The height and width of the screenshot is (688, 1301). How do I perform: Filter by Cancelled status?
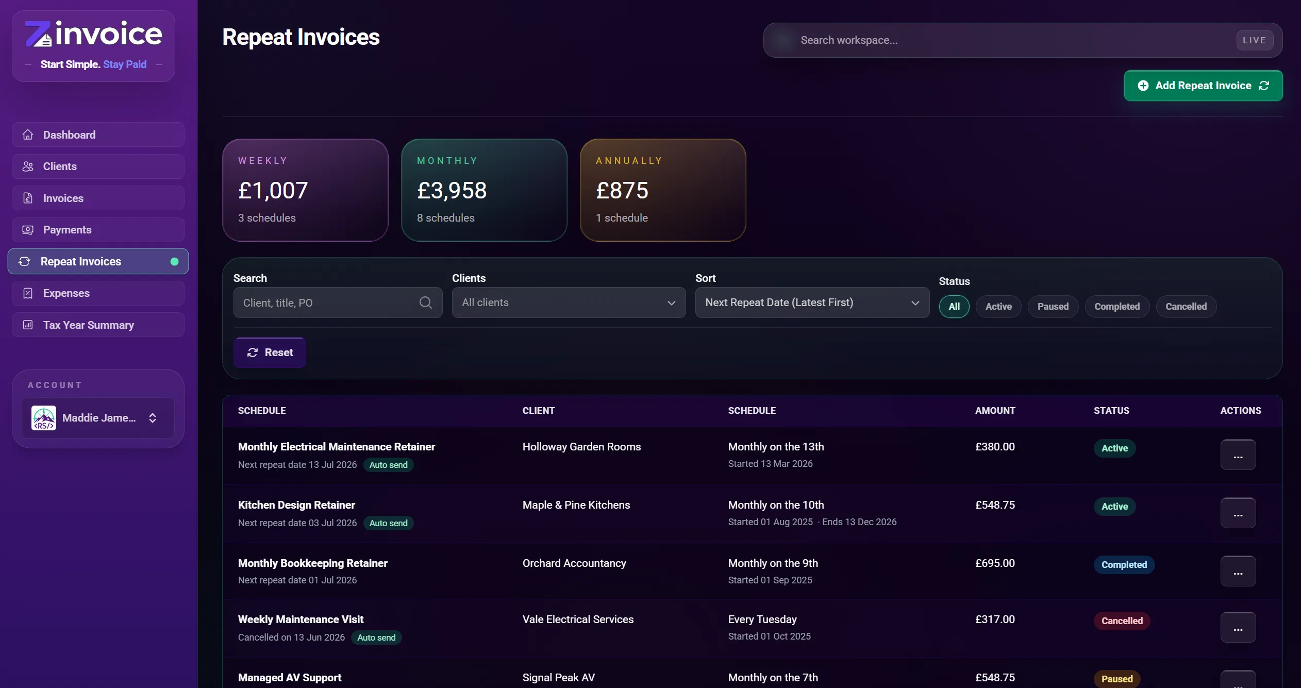point(1186,307)
